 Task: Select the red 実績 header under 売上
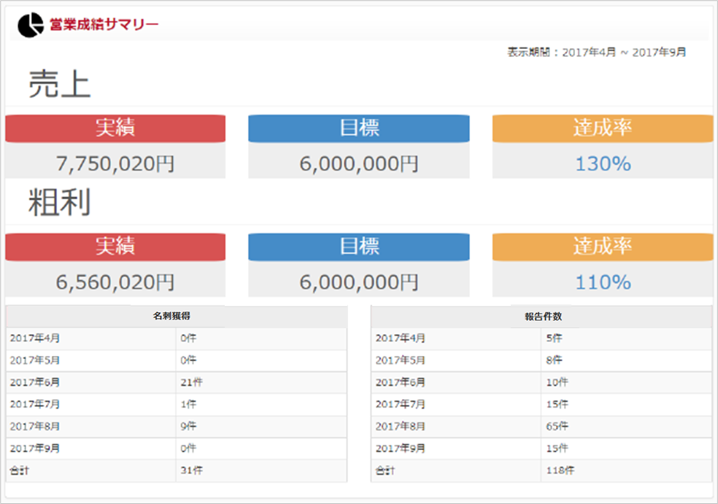pyautogui.click(x=115, y=128)
